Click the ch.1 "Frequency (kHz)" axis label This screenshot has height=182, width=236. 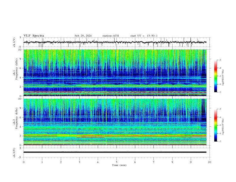point(17,69)
